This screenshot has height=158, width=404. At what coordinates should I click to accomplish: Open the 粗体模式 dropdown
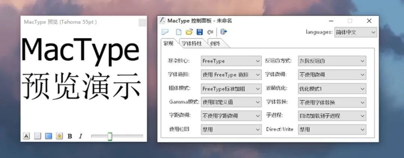click(x=231, y=88)
